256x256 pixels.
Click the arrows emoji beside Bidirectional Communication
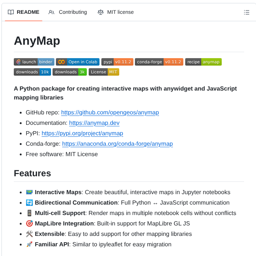(x=29, y=203)
